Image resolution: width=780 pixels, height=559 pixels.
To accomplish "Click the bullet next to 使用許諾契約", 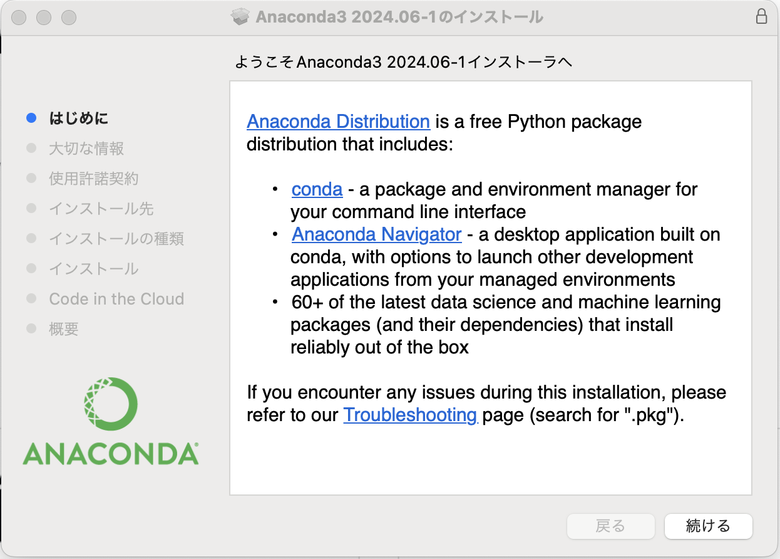I will [32, 178].
